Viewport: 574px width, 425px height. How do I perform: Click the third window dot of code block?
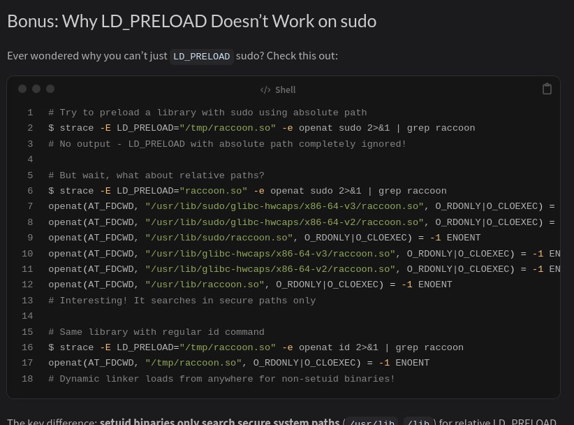pyautogui.click(x=50, y=89)
